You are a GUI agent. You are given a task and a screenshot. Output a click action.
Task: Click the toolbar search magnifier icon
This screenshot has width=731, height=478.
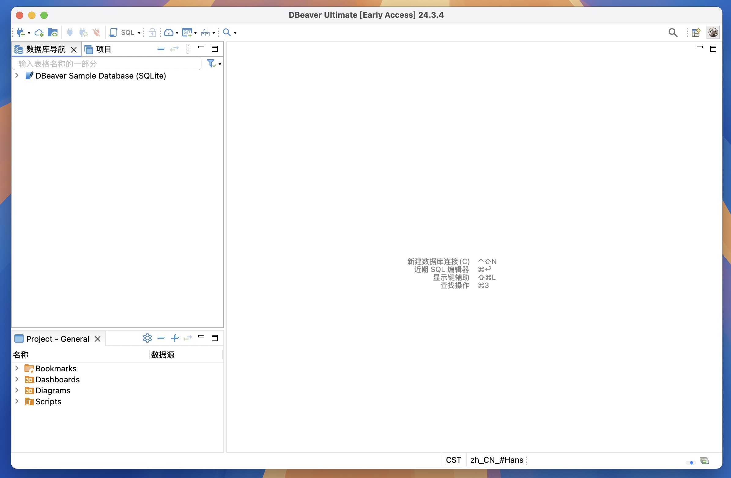(227, 32)
